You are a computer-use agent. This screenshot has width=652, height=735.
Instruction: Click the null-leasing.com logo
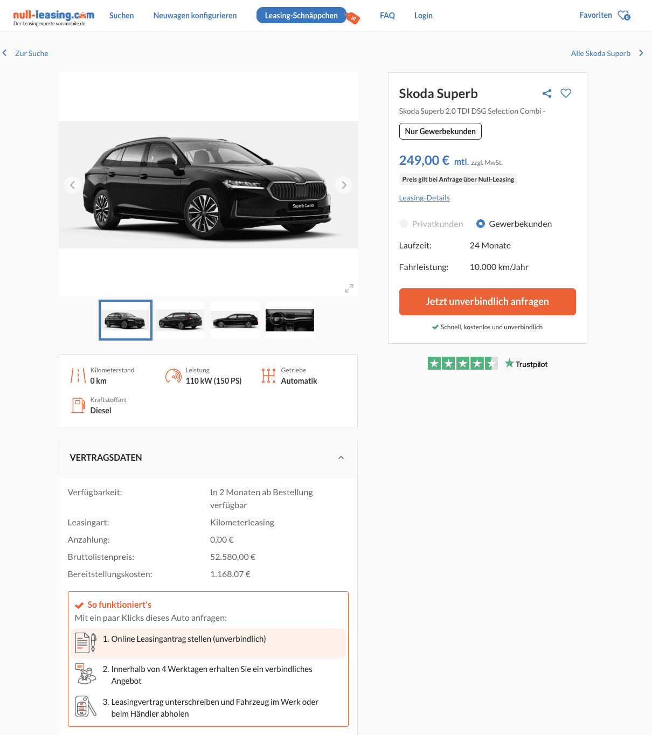pos(53,16)
